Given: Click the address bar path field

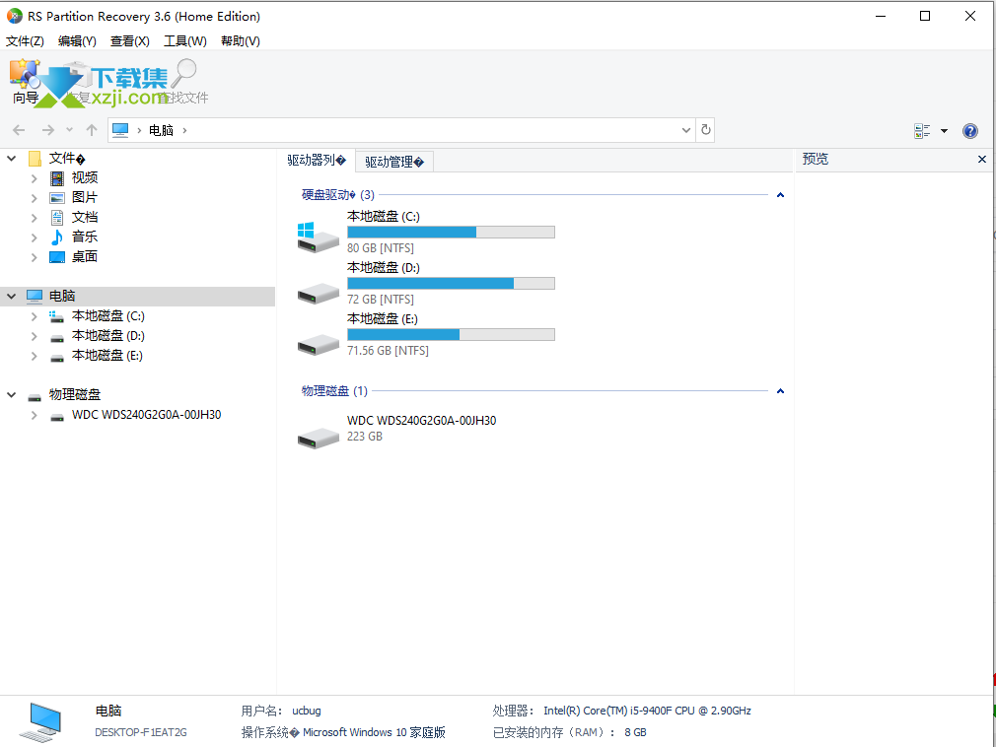Looking at the screenshot, I should coord(401,130).
